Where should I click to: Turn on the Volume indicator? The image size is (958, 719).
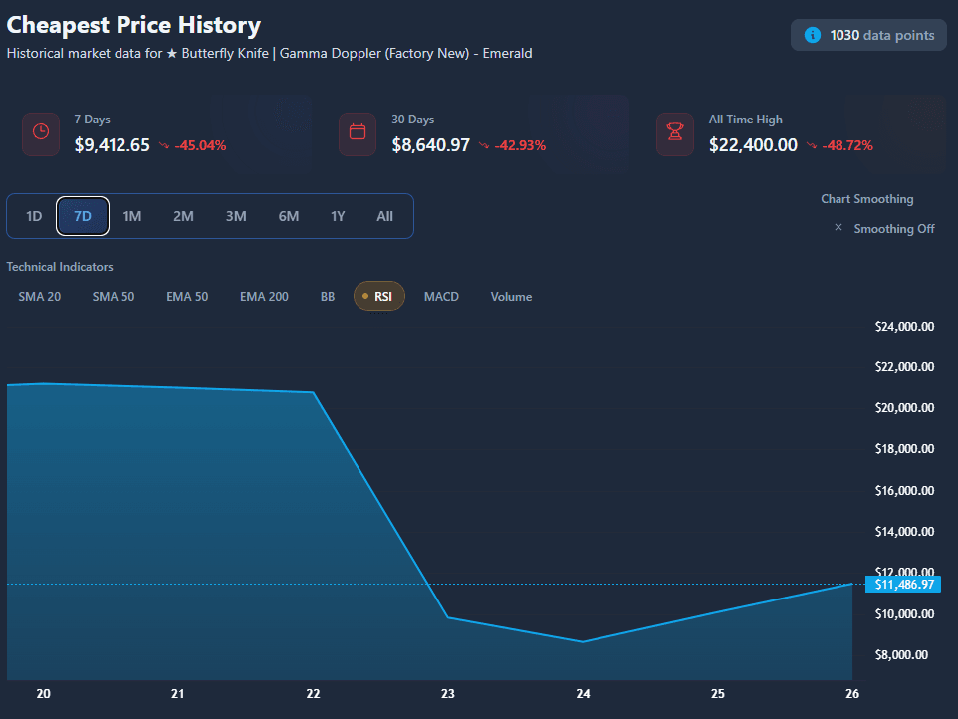point(511,296)
